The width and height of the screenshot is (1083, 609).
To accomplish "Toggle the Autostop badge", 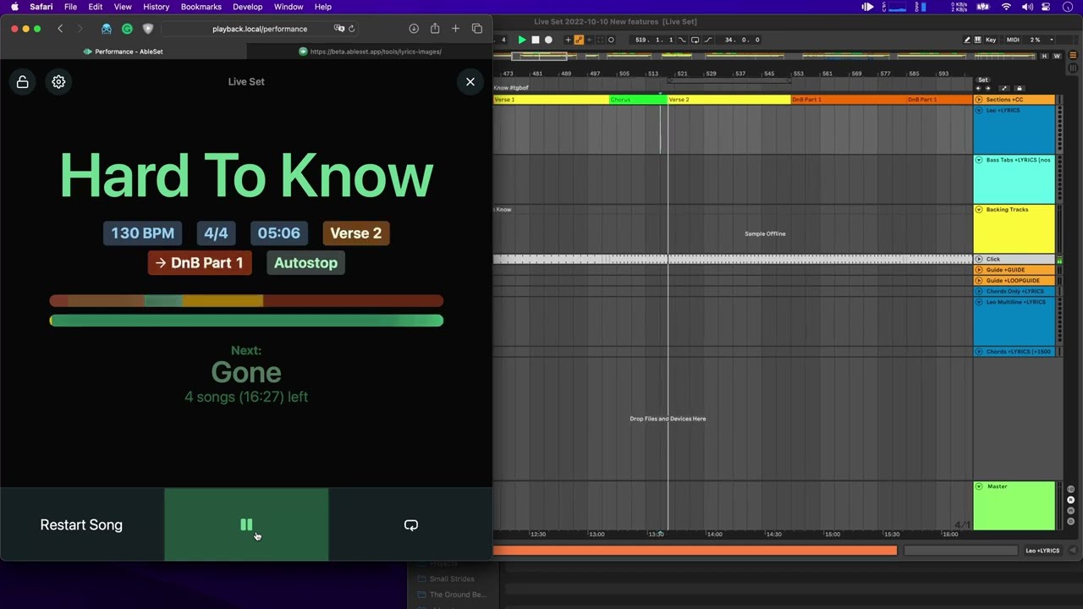I will click(305, 263).
